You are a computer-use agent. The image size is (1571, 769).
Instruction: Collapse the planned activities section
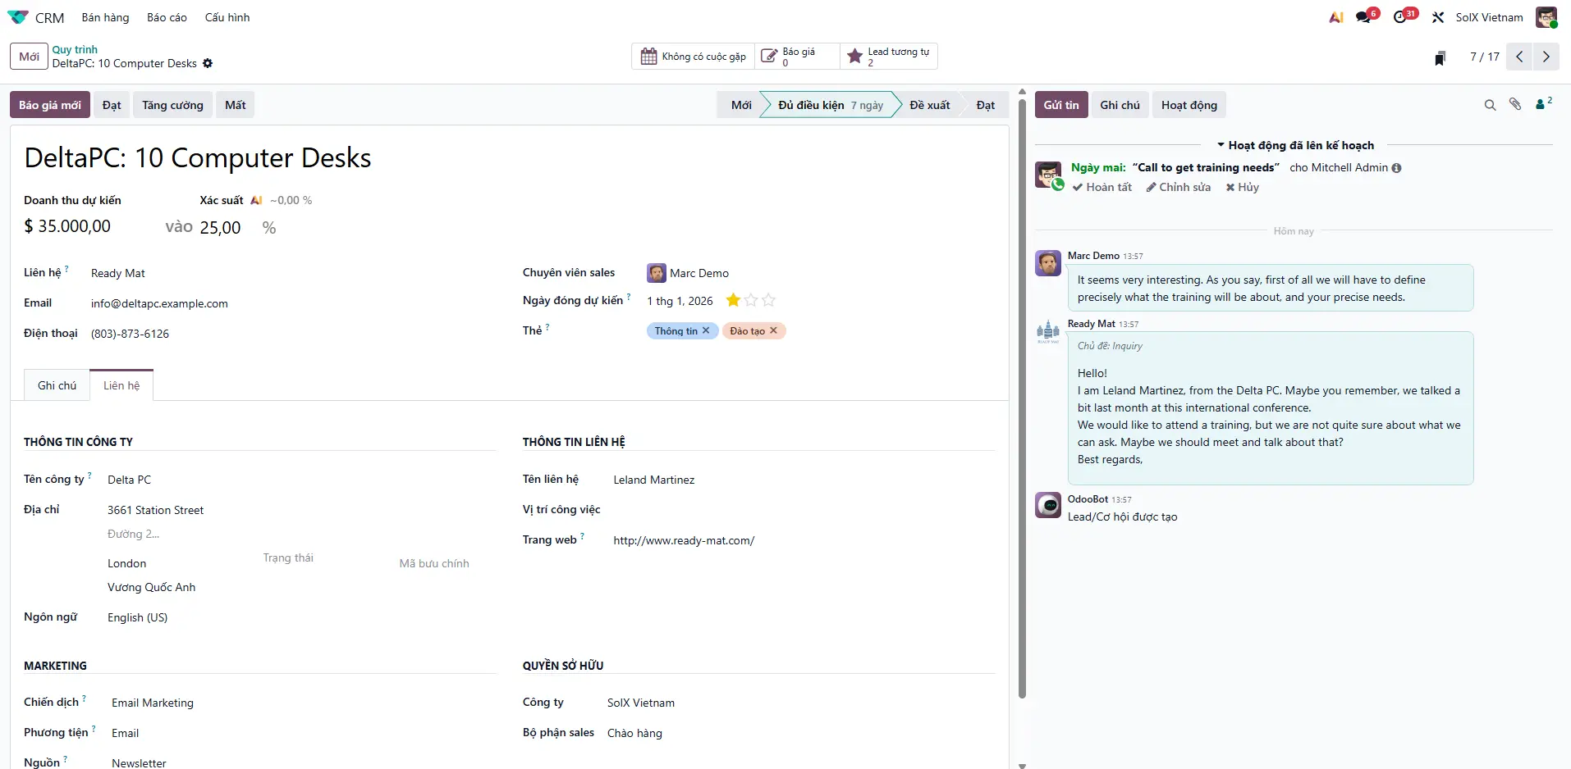click(1294, 145)
